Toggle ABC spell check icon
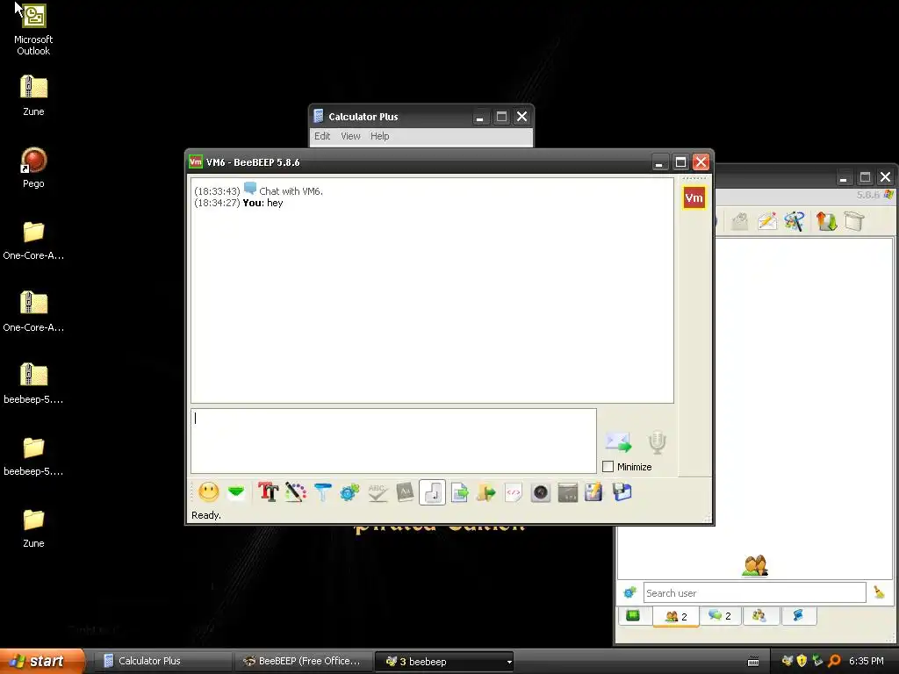The width and height of the screenshot is (899, 674). pyautogui.click(x=378, y=491)
